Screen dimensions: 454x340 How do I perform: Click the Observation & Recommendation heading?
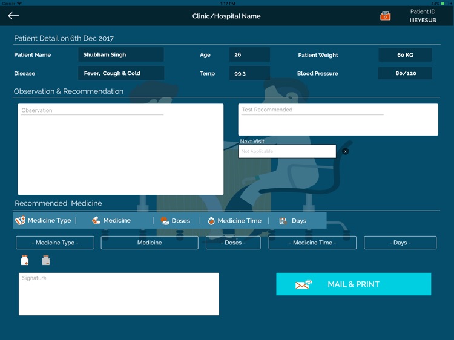pyautogui.click(x=68, y=91)
